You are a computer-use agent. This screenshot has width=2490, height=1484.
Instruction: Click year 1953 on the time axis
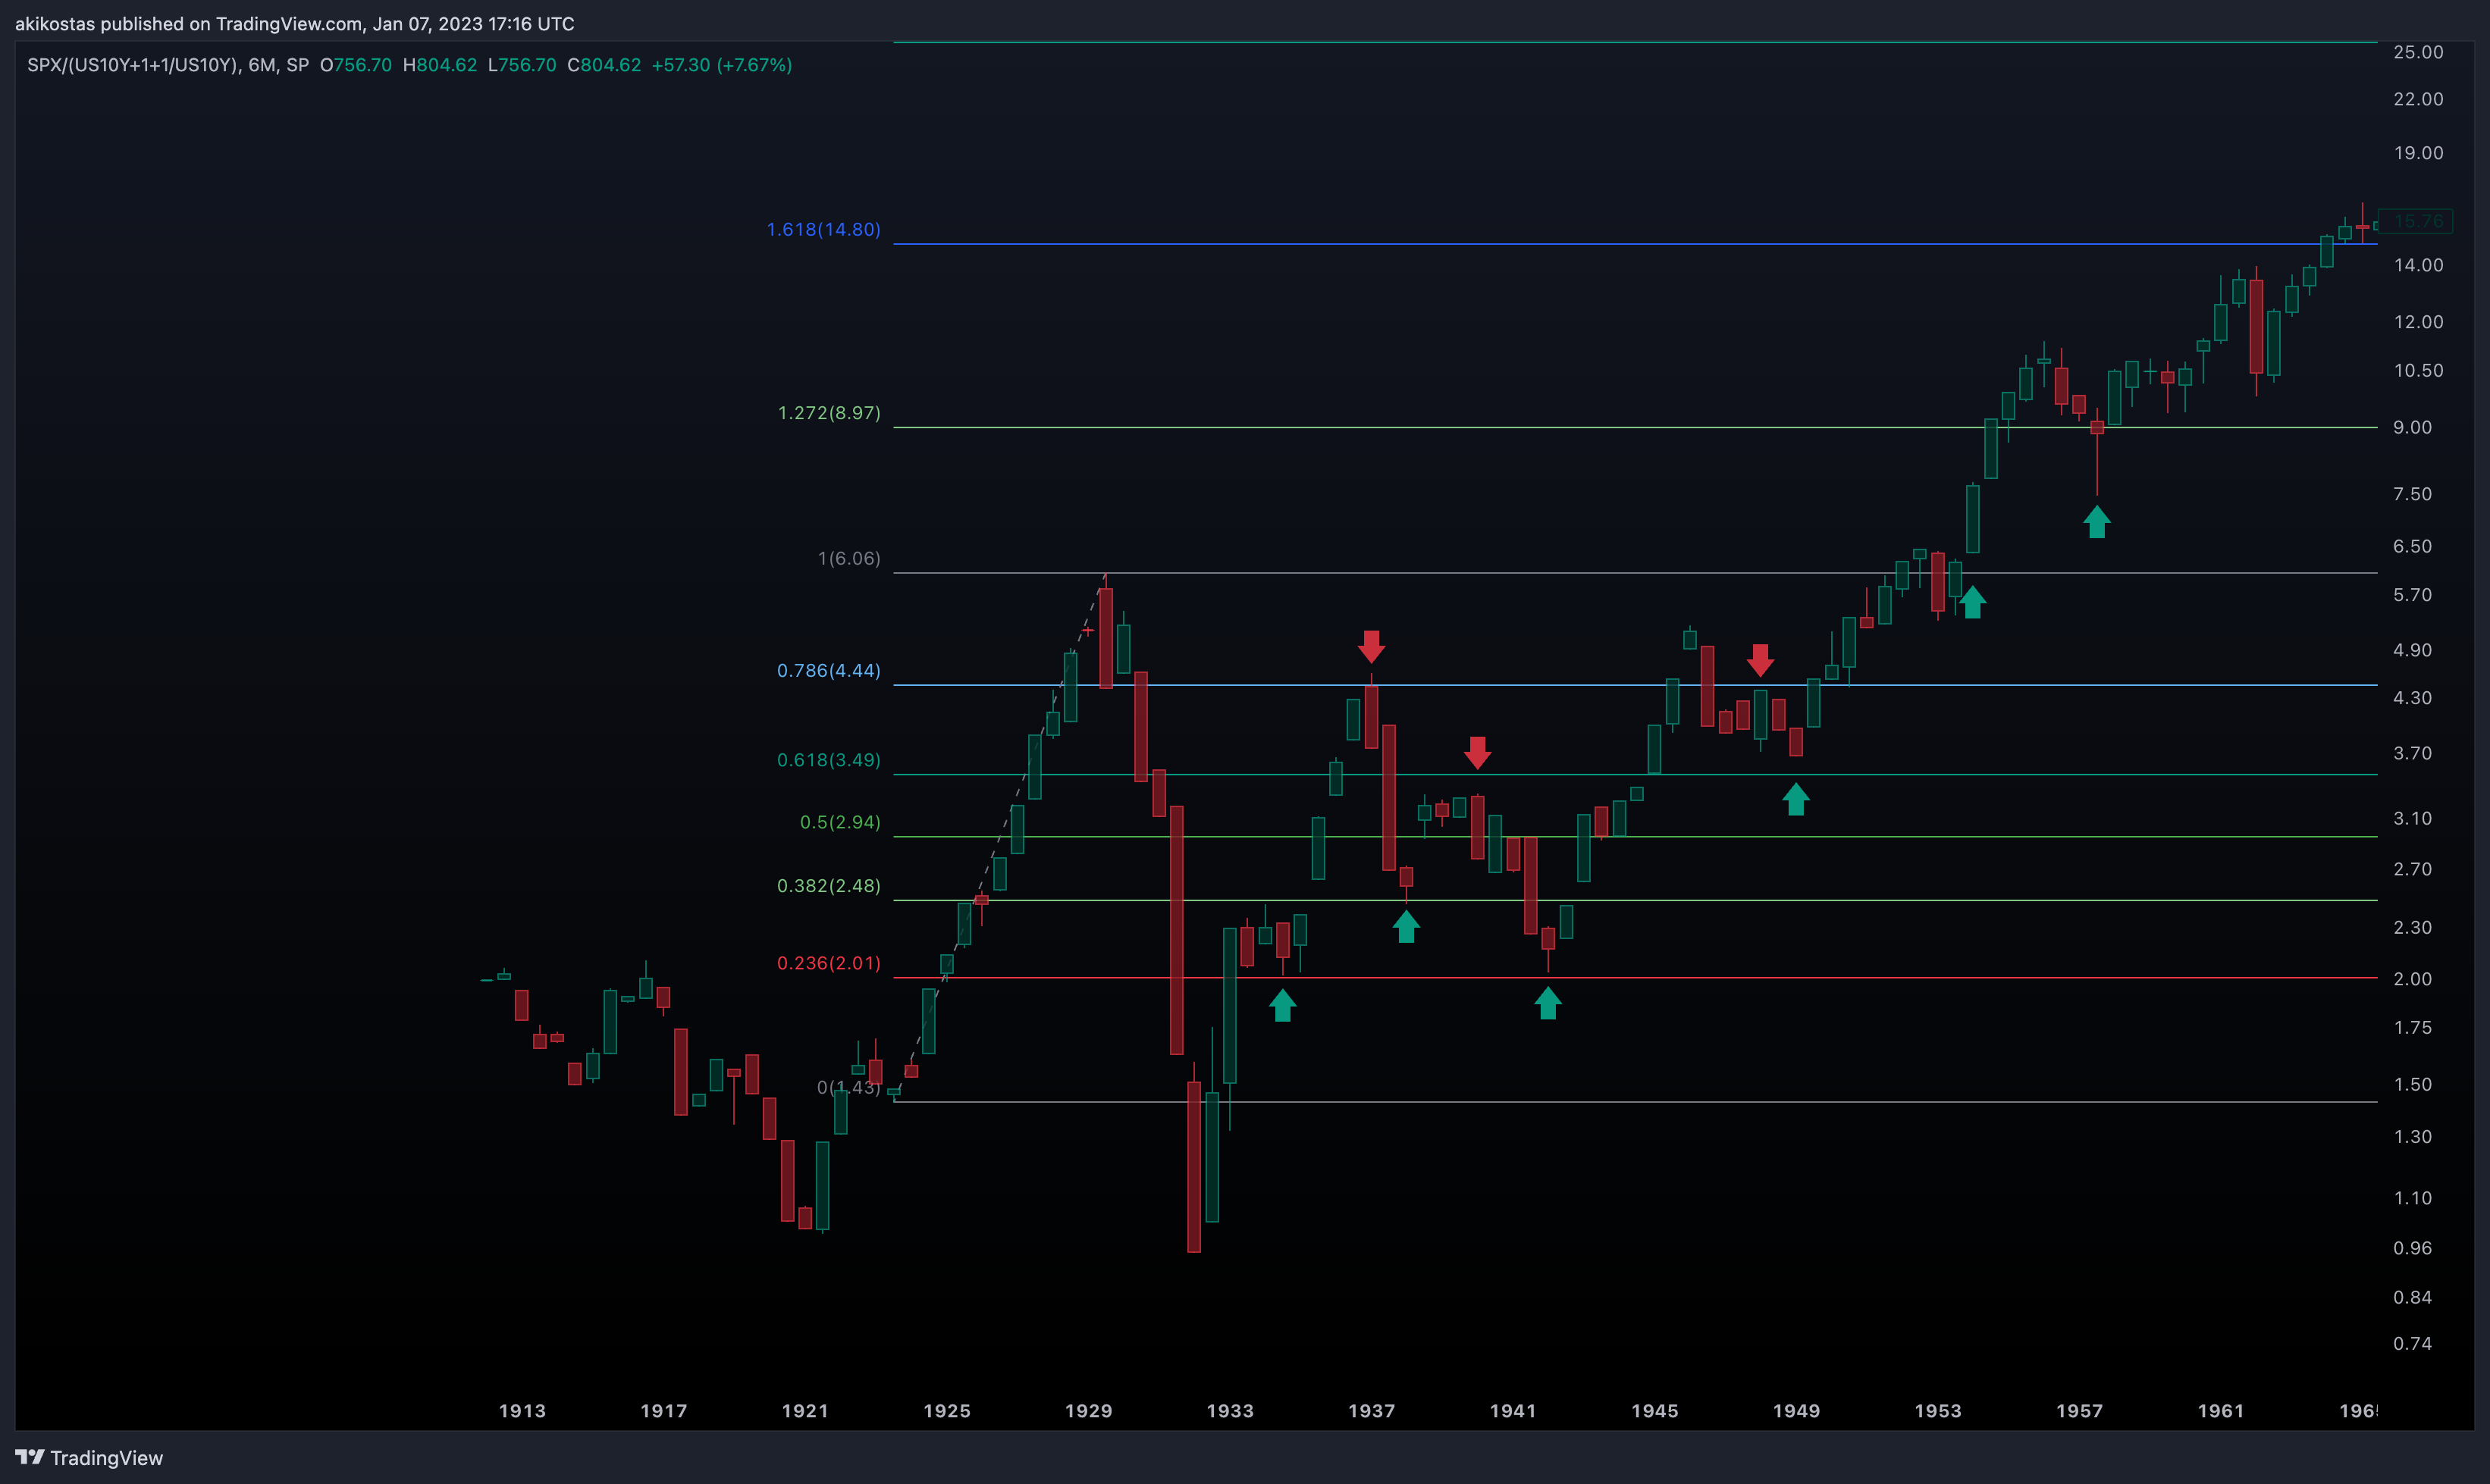tap(1939, 1411)
